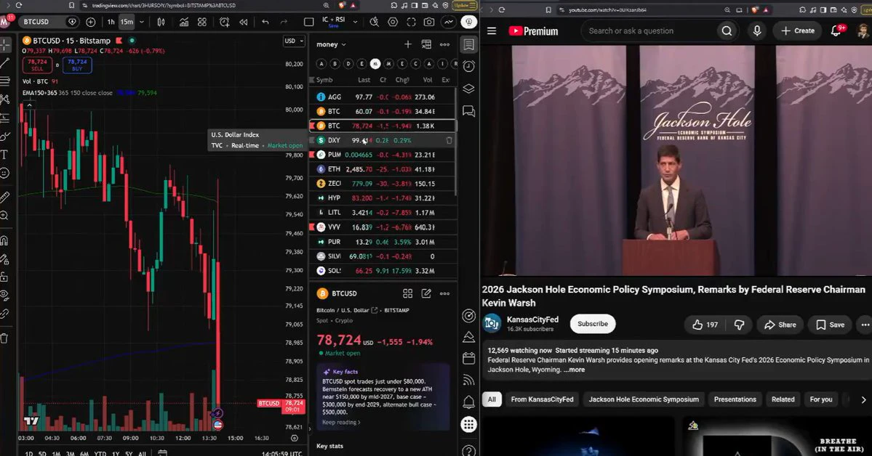Sort watchlist by the Symb column header
This screenshot has height=456, width=872.
click(x=324, y=80)
